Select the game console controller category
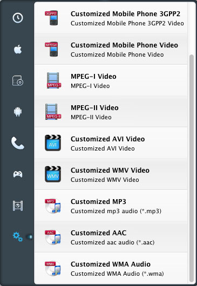 tap(18, 174)
